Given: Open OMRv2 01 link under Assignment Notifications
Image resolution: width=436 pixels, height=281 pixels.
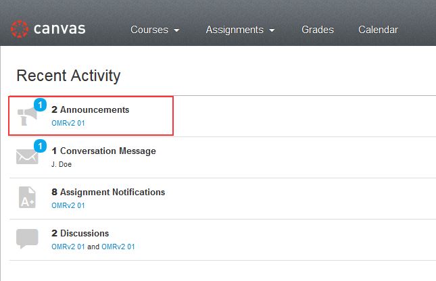Looking at the screenshot, I should coord(68,205).
